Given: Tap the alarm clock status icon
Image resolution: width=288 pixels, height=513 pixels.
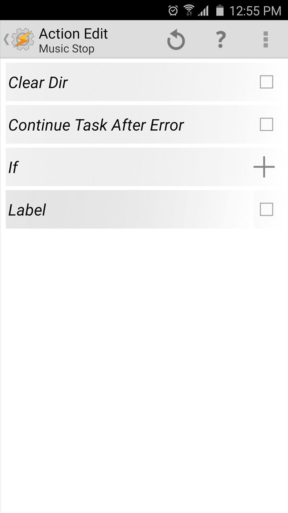Looking at the screenshot, I should pos(173,10).
